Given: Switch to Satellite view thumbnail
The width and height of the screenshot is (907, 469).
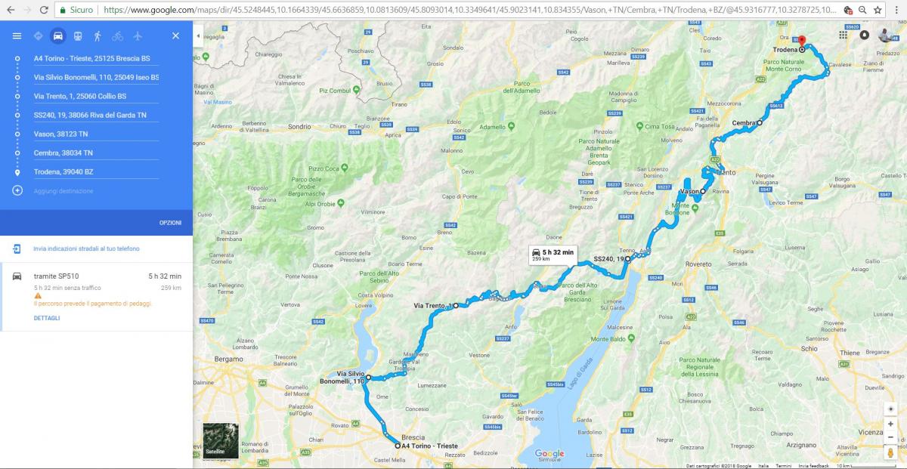Looking at the screenshot, I should pos(221,440).
